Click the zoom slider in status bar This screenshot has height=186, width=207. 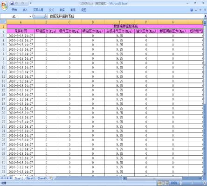pos(193,183)
